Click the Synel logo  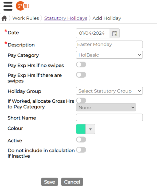[23, 6]
